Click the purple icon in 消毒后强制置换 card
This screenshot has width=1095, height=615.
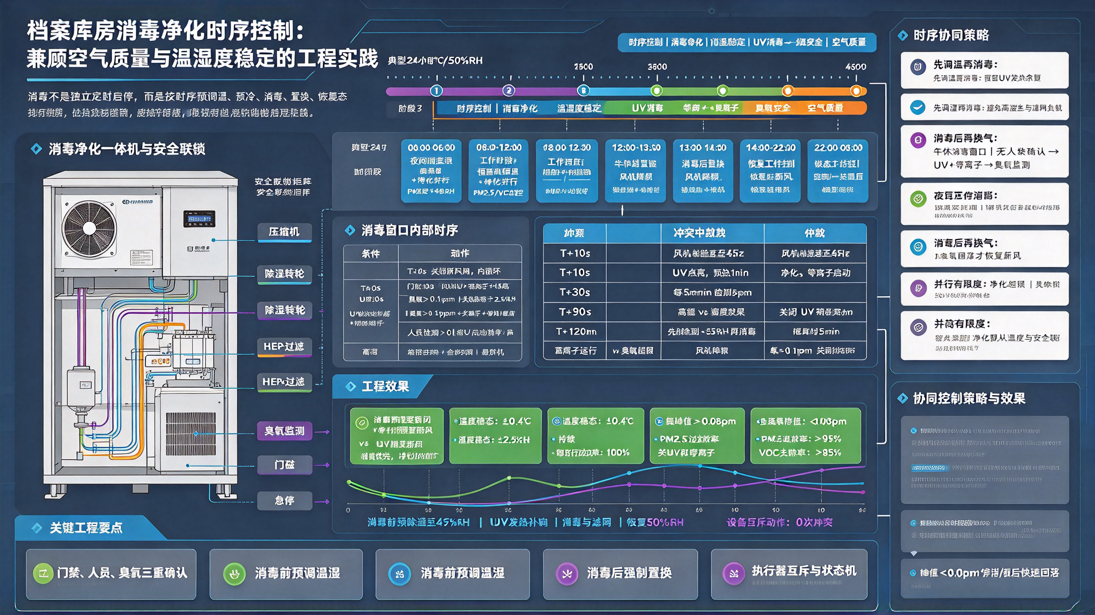click(567, 574)
